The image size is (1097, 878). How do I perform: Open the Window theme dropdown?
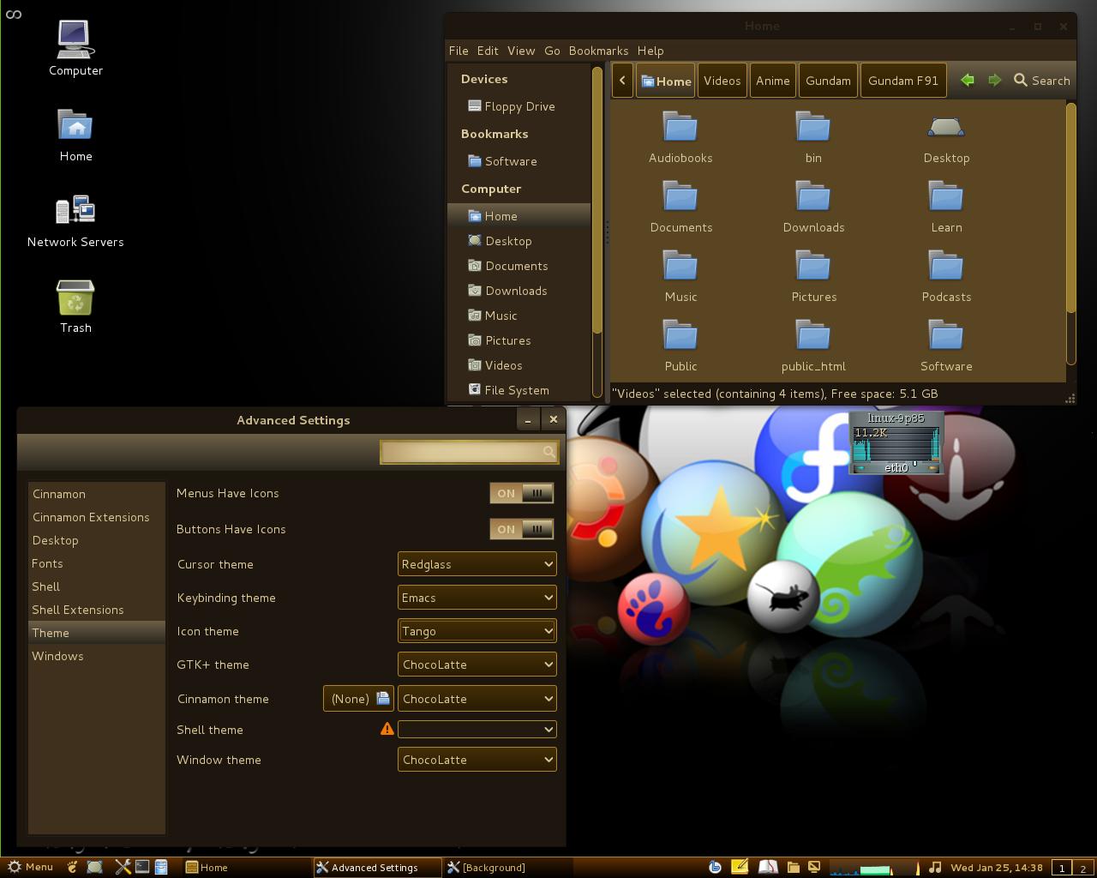click(477, 760)
